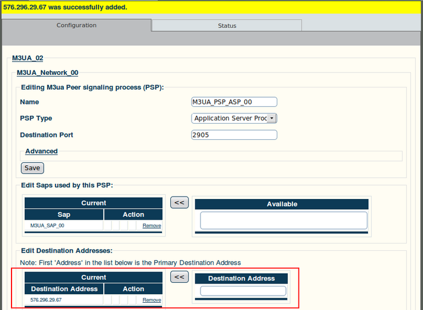Viewport: 423px width, 310px height.
Task: Click the 'Edit Saps used by this PSP:' heading
Action: (67, 185)
